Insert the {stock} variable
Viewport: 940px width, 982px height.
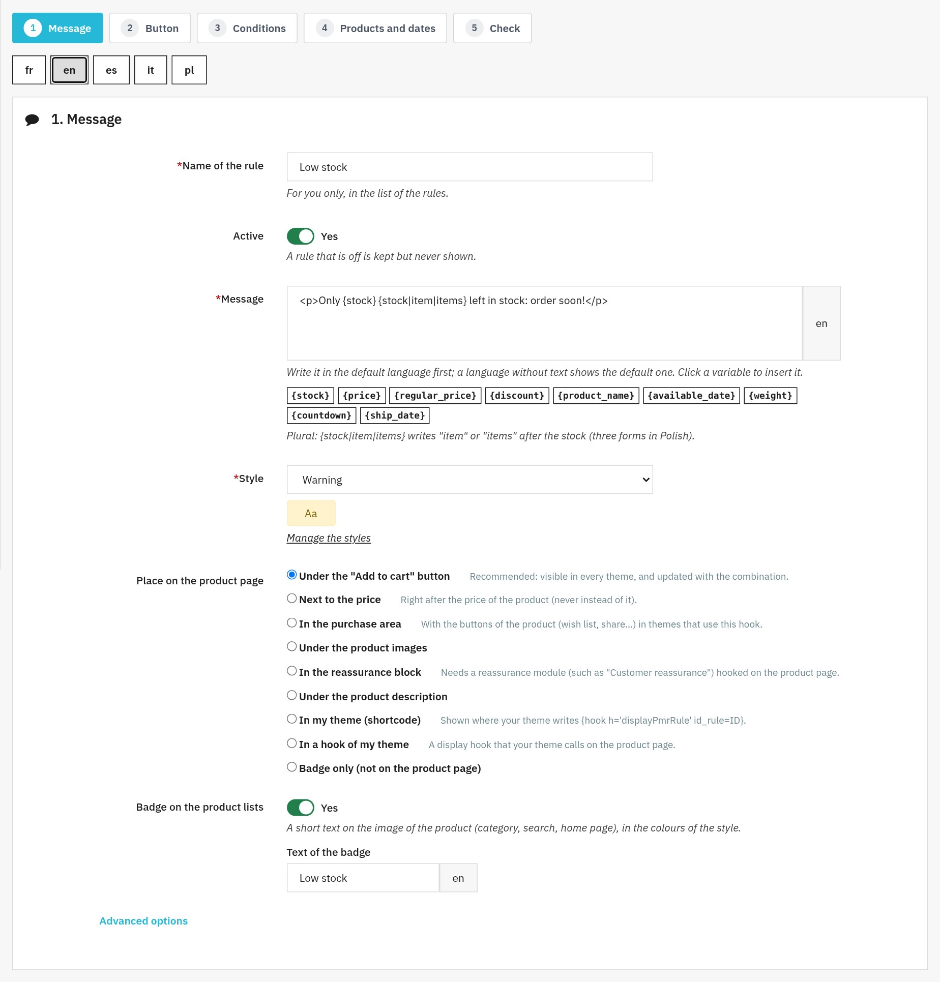point(310,396)
